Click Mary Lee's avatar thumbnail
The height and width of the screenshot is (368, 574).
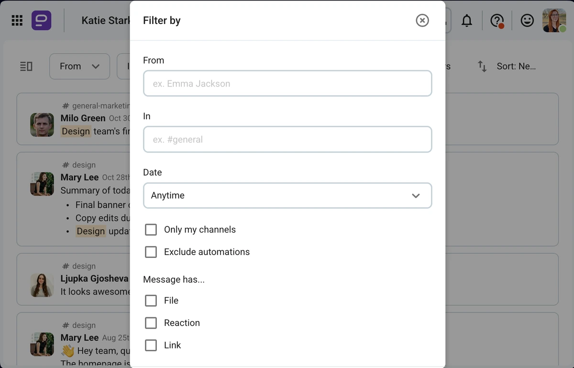coord(42,184)
